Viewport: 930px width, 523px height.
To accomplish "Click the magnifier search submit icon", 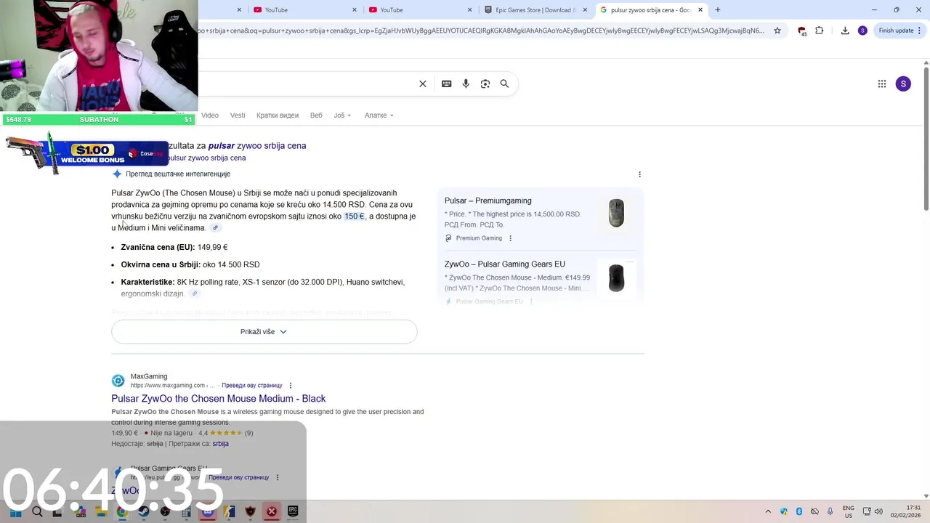I will pyautogui.click(x=504, y=84).
